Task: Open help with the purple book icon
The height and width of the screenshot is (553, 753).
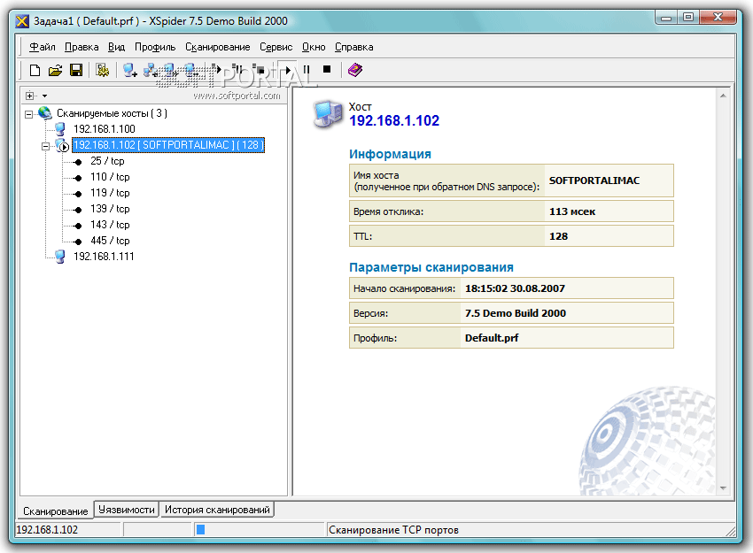Action: click(355, 70)
